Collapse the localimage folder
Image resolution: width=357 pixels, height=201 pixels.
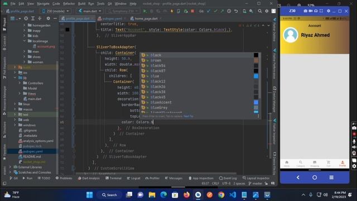click(24, 41)
